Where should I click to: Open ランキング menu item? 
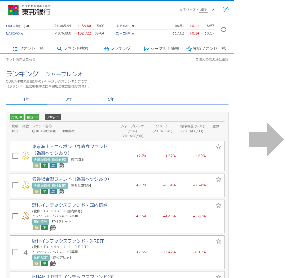(117, 49)
